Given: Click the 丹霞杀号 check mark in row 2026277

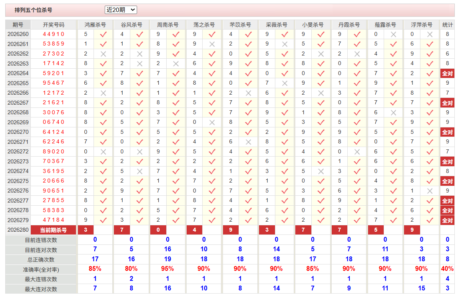Looking at the screenshot, I should coord(357,201).
